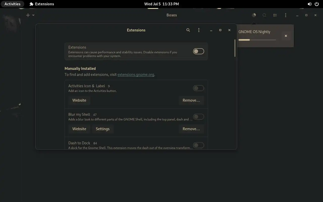Click the volume icon in the top bar

pyautogui.click(x=310, y=4)
